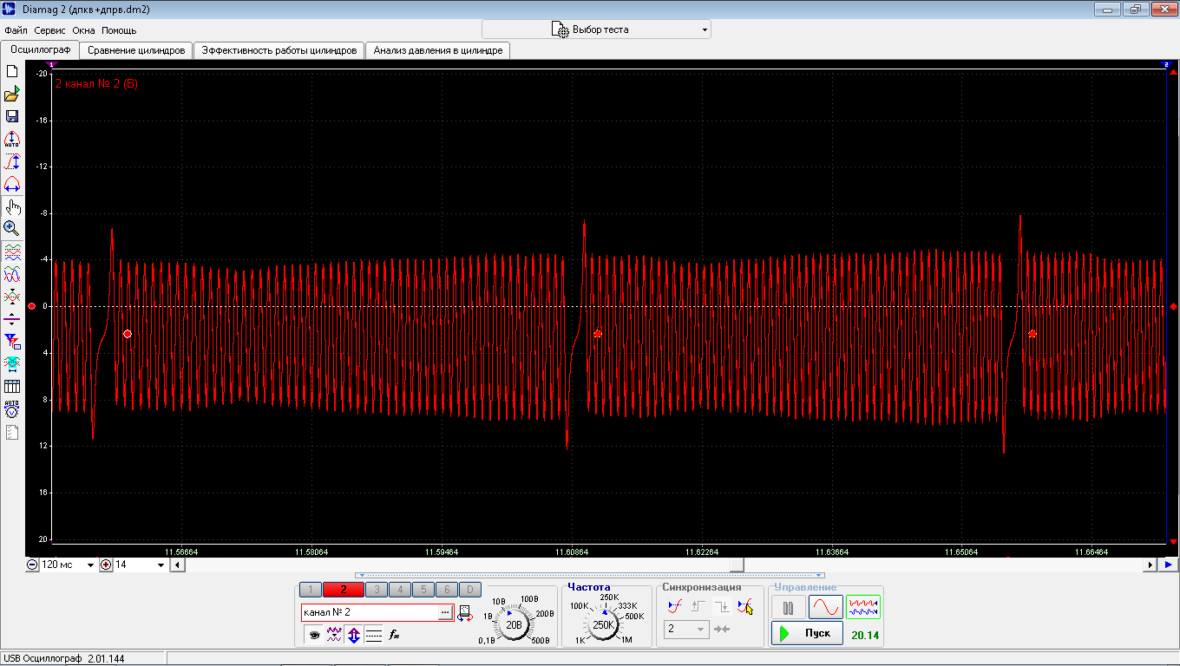Toggle channel 2 visibility with eye icon
Image resolution: width=1180 pixels, height=666 pixels.
[x=314, y=635]
